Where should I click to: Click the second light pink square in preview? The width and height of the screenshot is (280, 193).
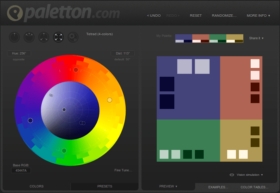[255, 75]
